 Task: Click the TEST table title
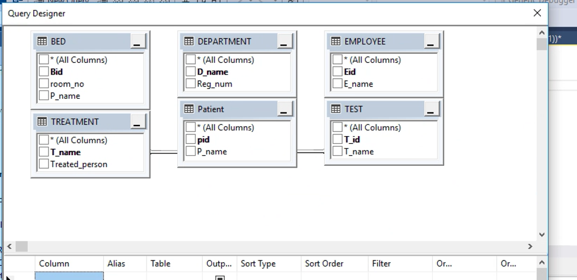point(353,109)
